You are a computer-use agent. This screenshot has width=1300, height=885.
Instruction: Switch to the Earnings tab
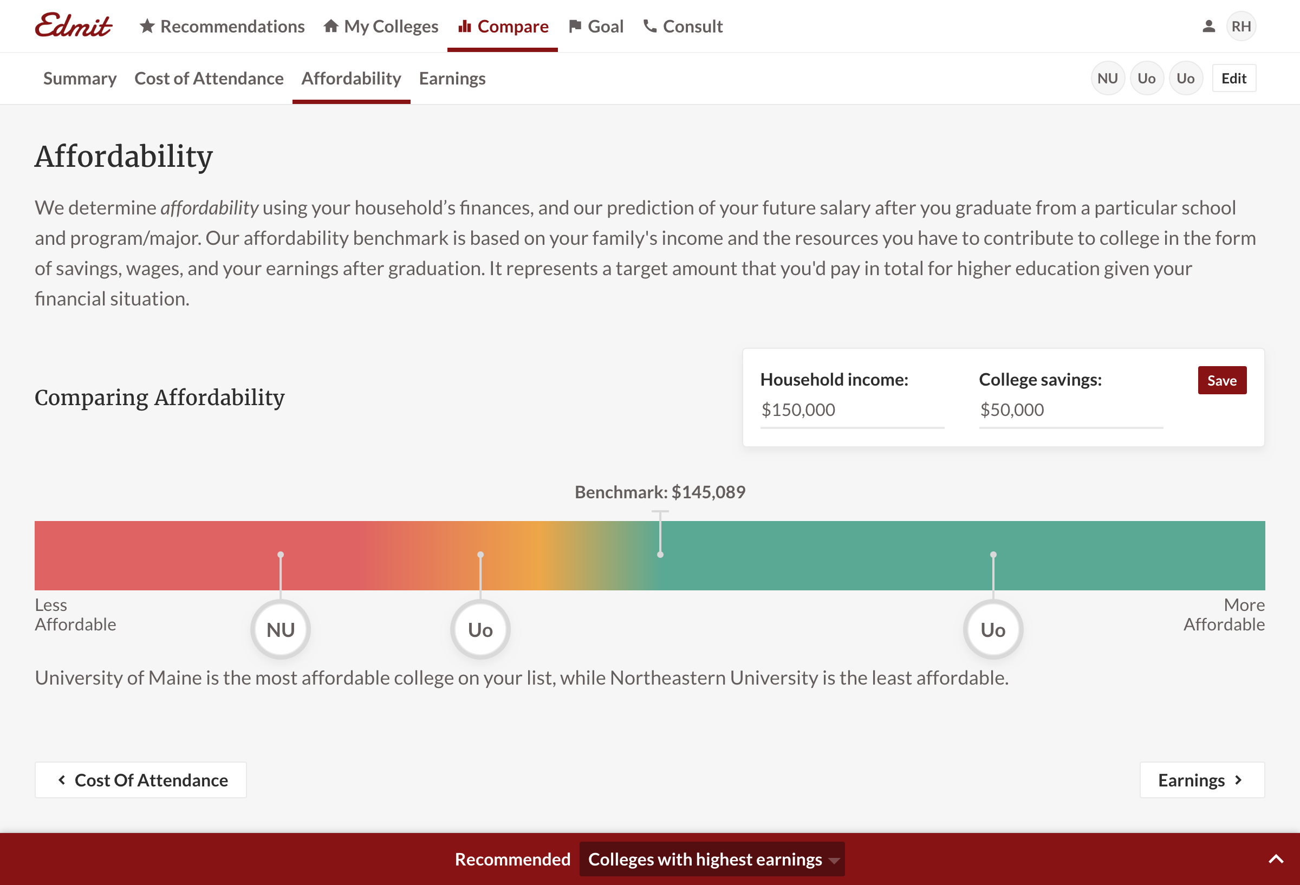click(x=452, y=79)
